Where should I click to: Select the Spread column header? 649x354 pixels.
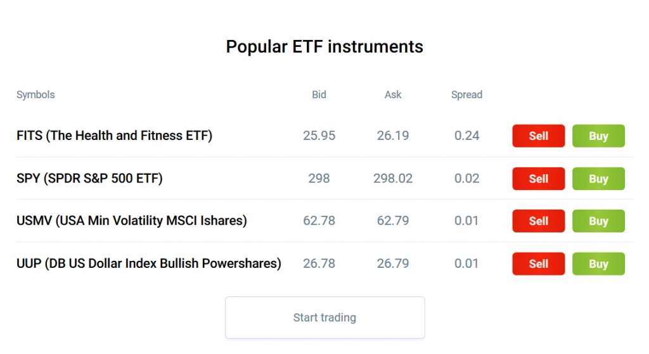point(466,95)
